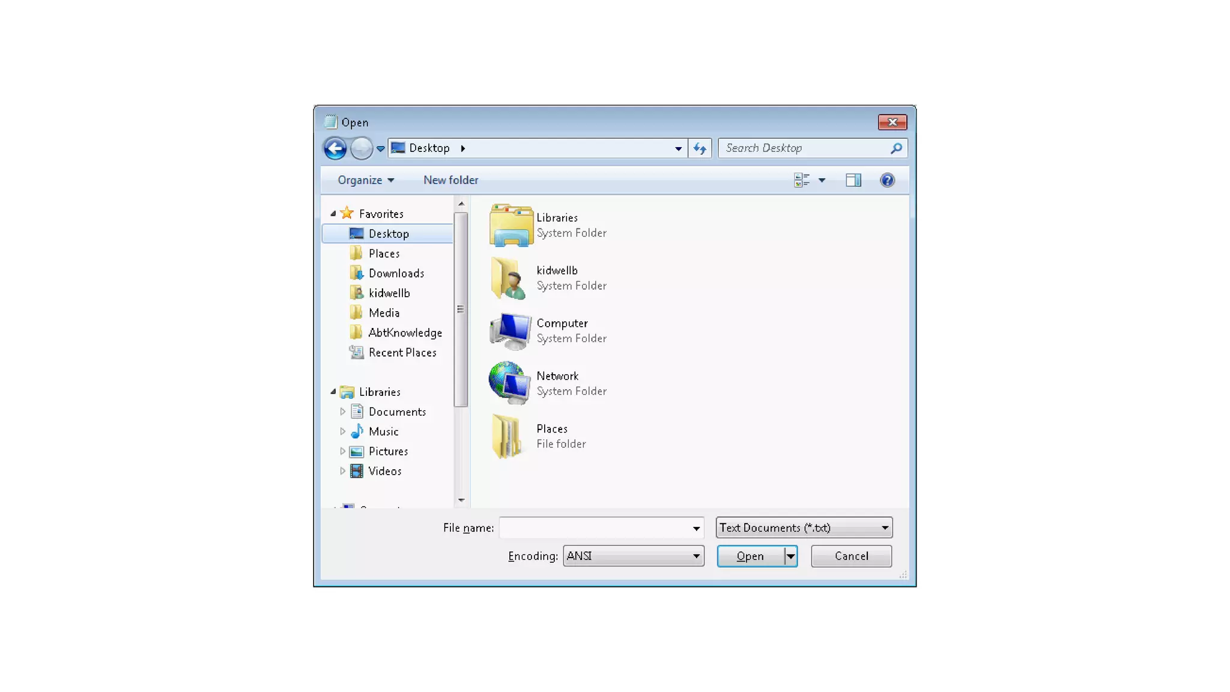Open the Organize menu

(365, 180)
